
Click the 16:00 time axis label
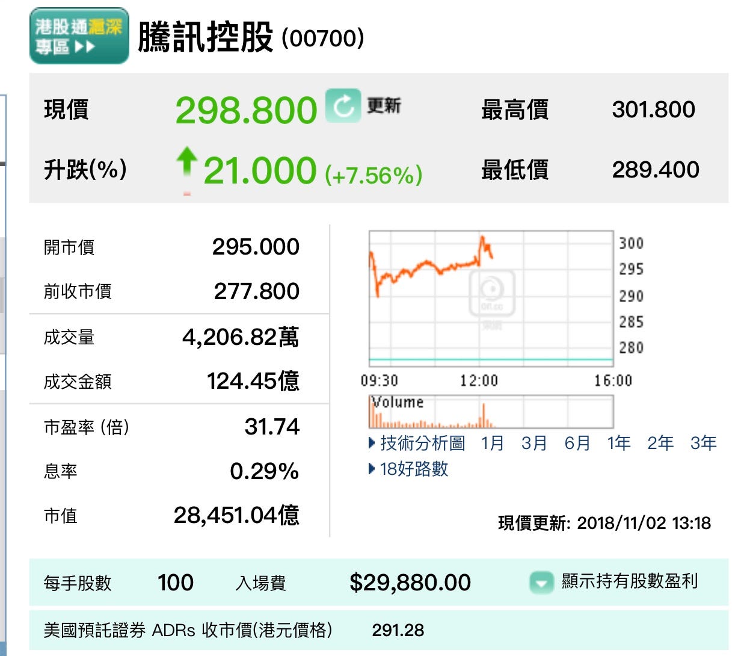pos(613,380)
